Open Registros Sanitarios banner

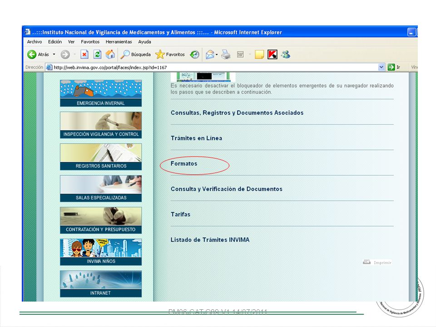tap(101, 157)
